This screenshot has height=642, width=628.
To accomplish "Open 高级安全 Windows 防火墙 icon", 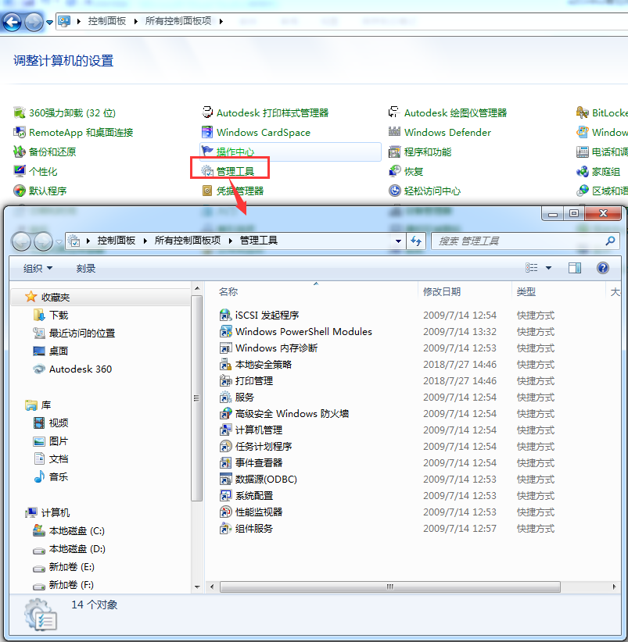I will coord(225,413).
